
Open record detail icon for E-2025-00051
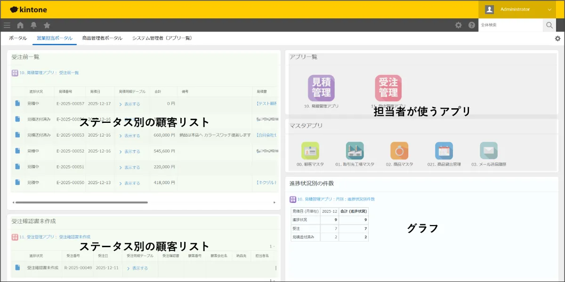pos(17,167)
